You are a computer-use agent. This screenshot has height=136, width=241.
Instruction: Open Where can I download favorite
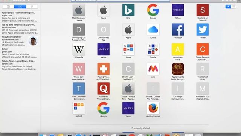click(x=79, y=69)
